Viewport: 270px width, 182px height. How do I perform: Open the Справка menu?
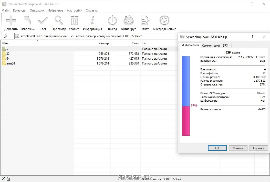pyautogui.click(x=92, y=10)
